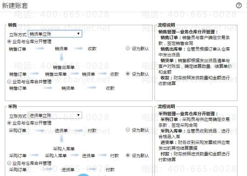Choose 设为默认 for 销售订单→销售出库单→销货单 flow

(128, 73)
